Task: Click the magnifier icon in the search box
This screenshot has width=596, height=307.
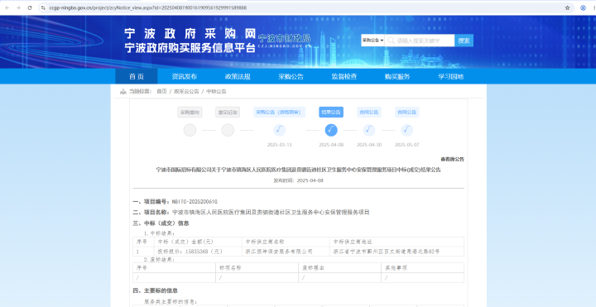Action: (391, 41)
